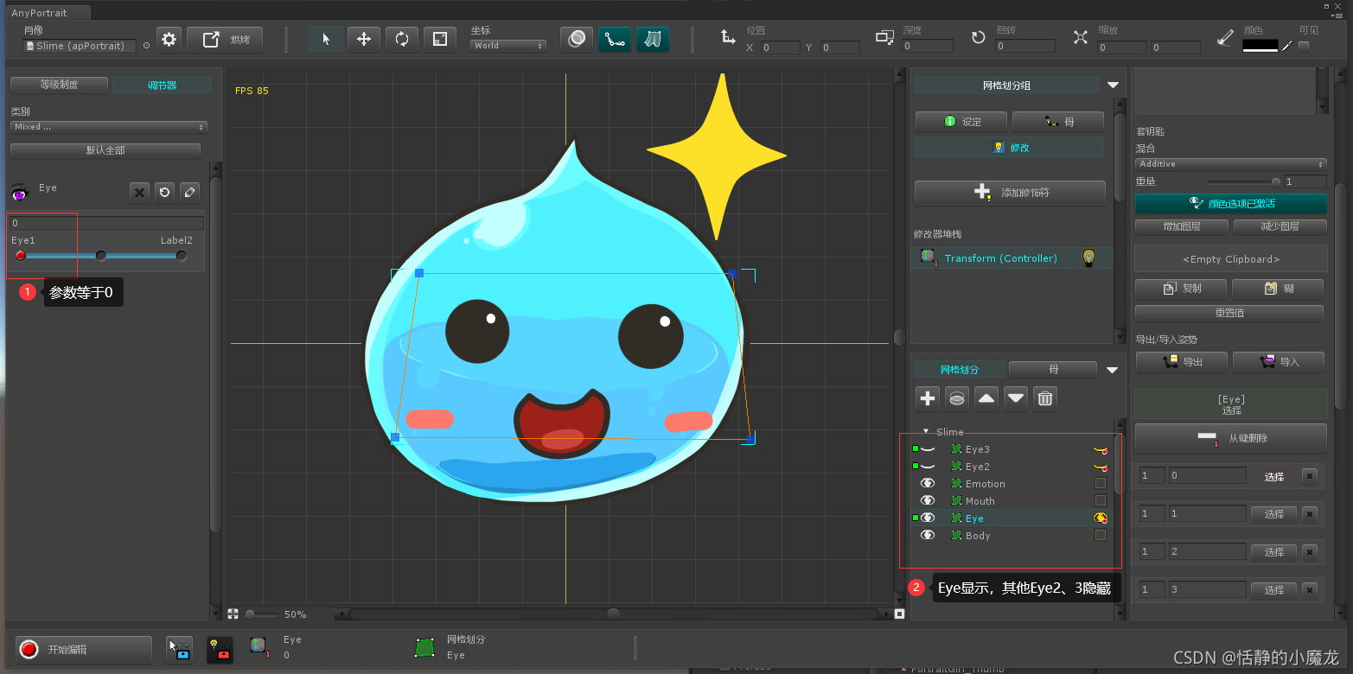Toggle the bone display icon
Screen dimensions: 1353x674
(x=615, y=39)
